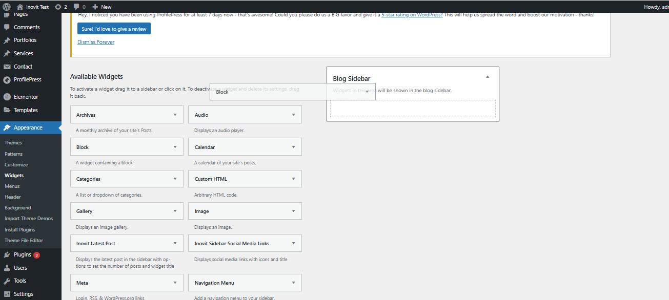Image resolution: width=669 pixels, height=300 pixels.
Task: Open the Patterns submenu item
Action: (x=14, y=154)
